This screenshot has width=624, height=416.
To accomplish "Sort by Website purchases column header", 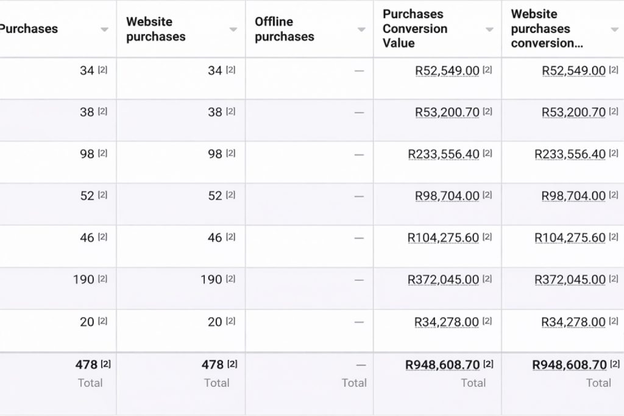I will coord(155,29).
